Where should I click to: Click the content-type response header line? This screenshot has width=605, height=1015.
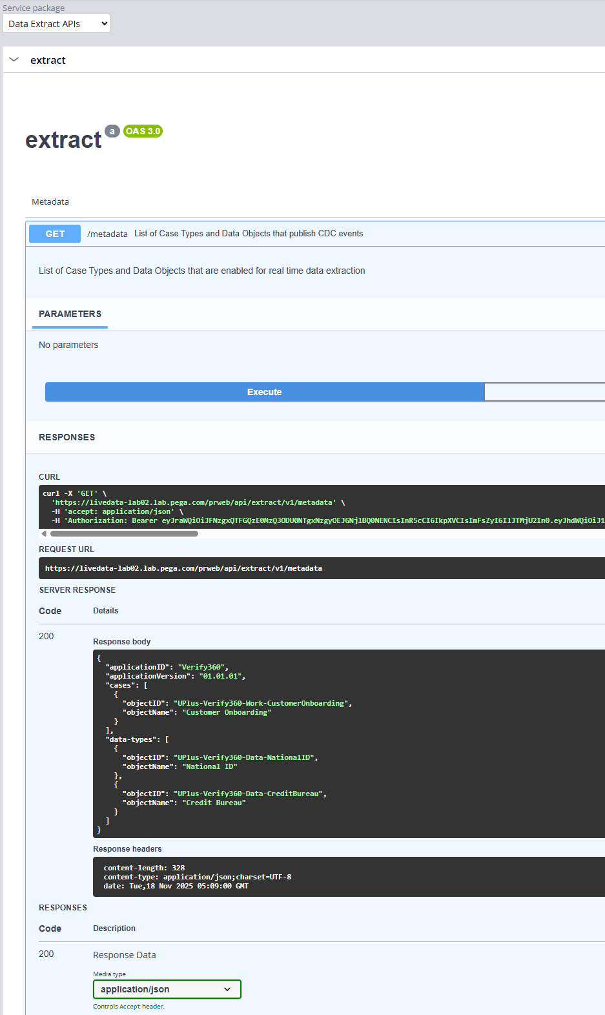pos(197,877)
